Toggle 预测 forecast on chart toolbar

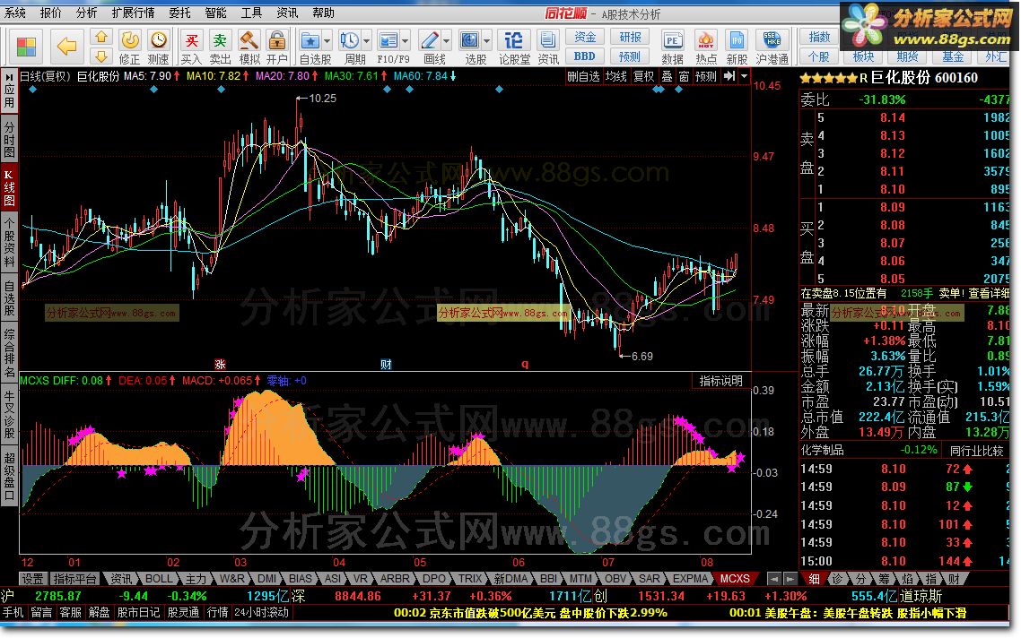click(x=705, y=76)
